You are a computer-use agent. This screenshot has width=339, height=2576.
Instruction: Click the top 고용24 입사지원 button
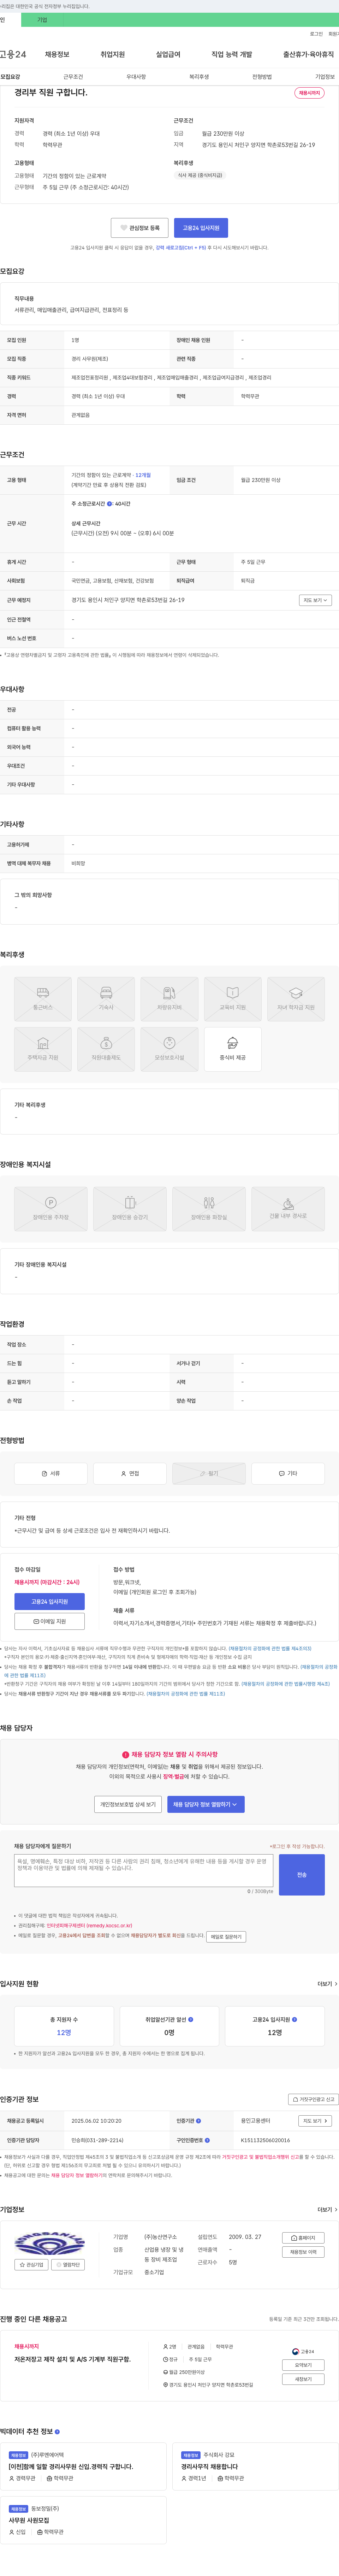[201, 228]
